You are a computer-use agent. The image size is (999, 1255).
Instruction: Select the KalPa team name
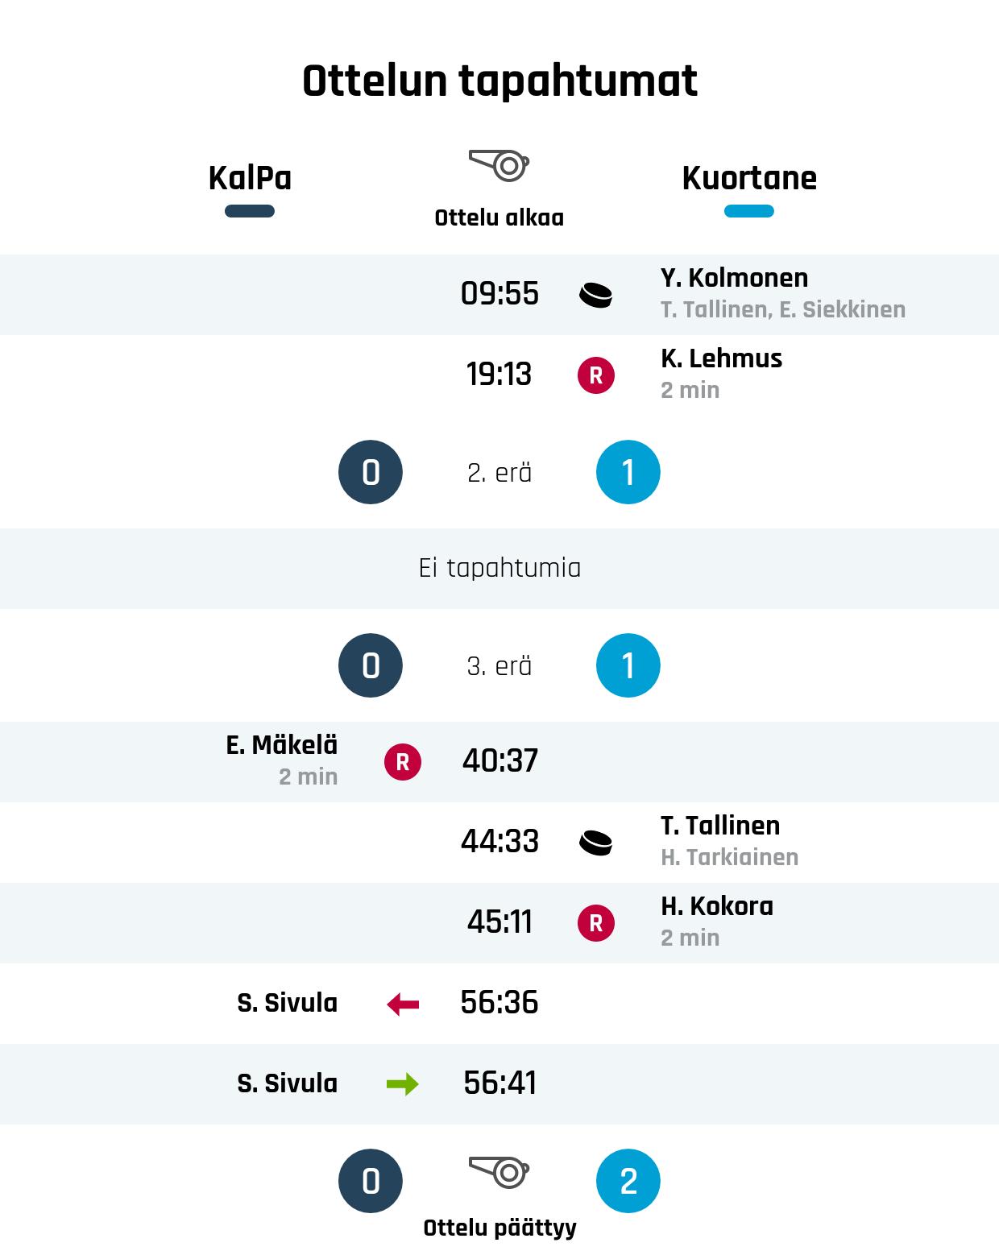[x=250, y=178]
